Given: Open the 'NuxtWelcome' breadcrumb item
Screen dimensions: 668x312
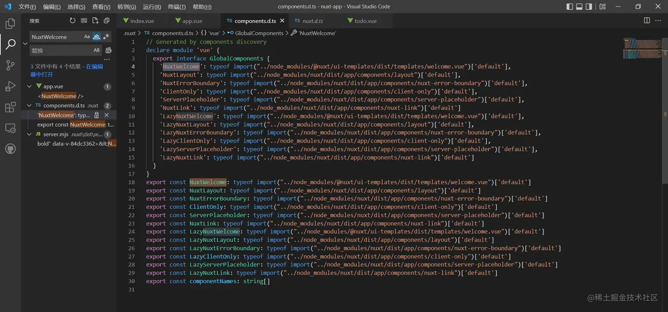Looking at the screenshot, I should pyautogui.click(x=313, y=33).
